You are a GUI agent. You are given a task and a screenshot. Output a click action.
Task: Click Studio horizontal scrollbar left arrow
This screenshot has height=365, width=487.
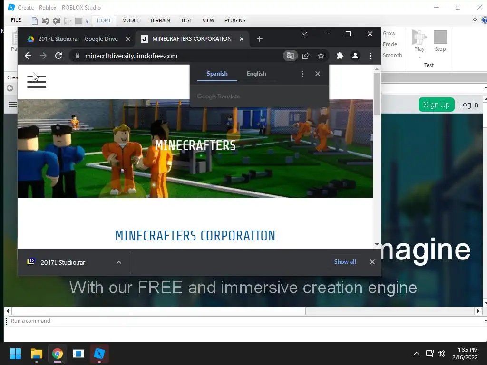8,311
